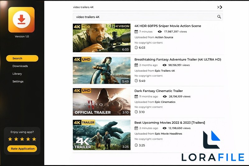The width and height of the screenshot is (249, 166).
Task: Click the 'Epic Trailers 4K' uploader name
Action: coord(165,71)
